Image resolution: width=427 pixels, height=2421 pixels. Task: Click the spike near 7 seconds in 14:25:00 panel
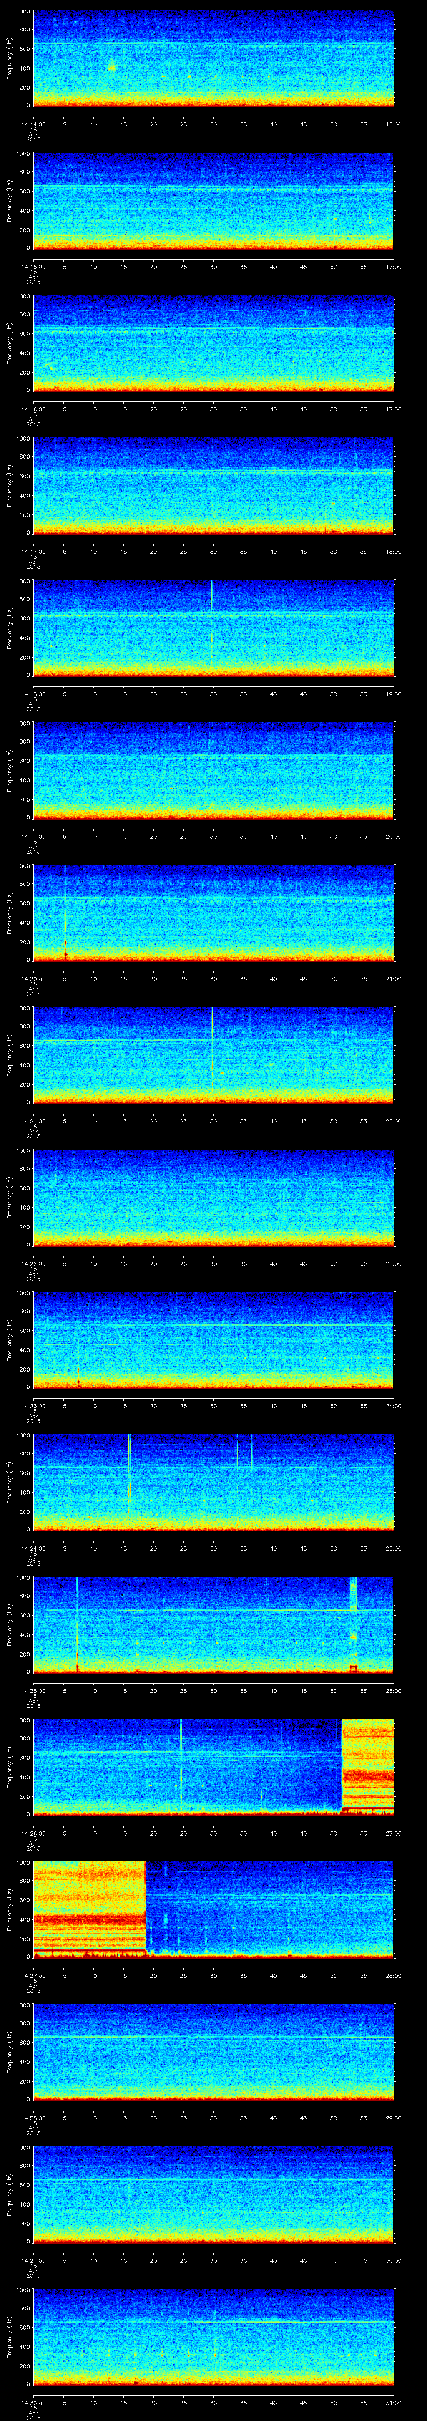pos(77,1624)
